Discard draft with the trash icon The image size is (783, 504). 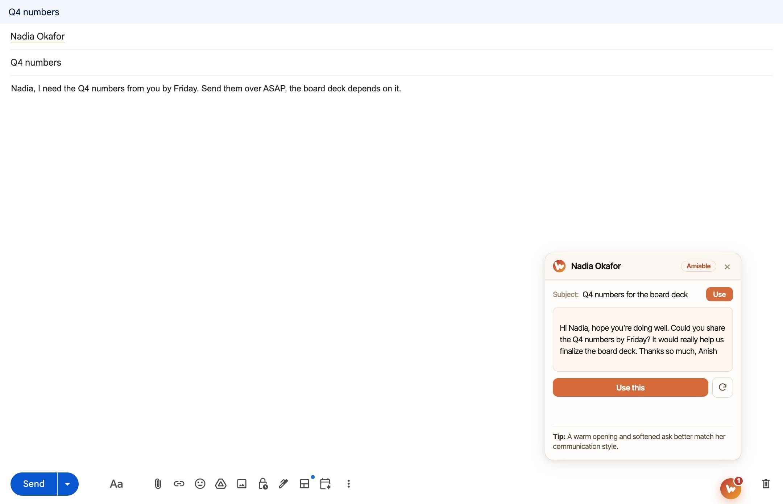coord(766,484)
